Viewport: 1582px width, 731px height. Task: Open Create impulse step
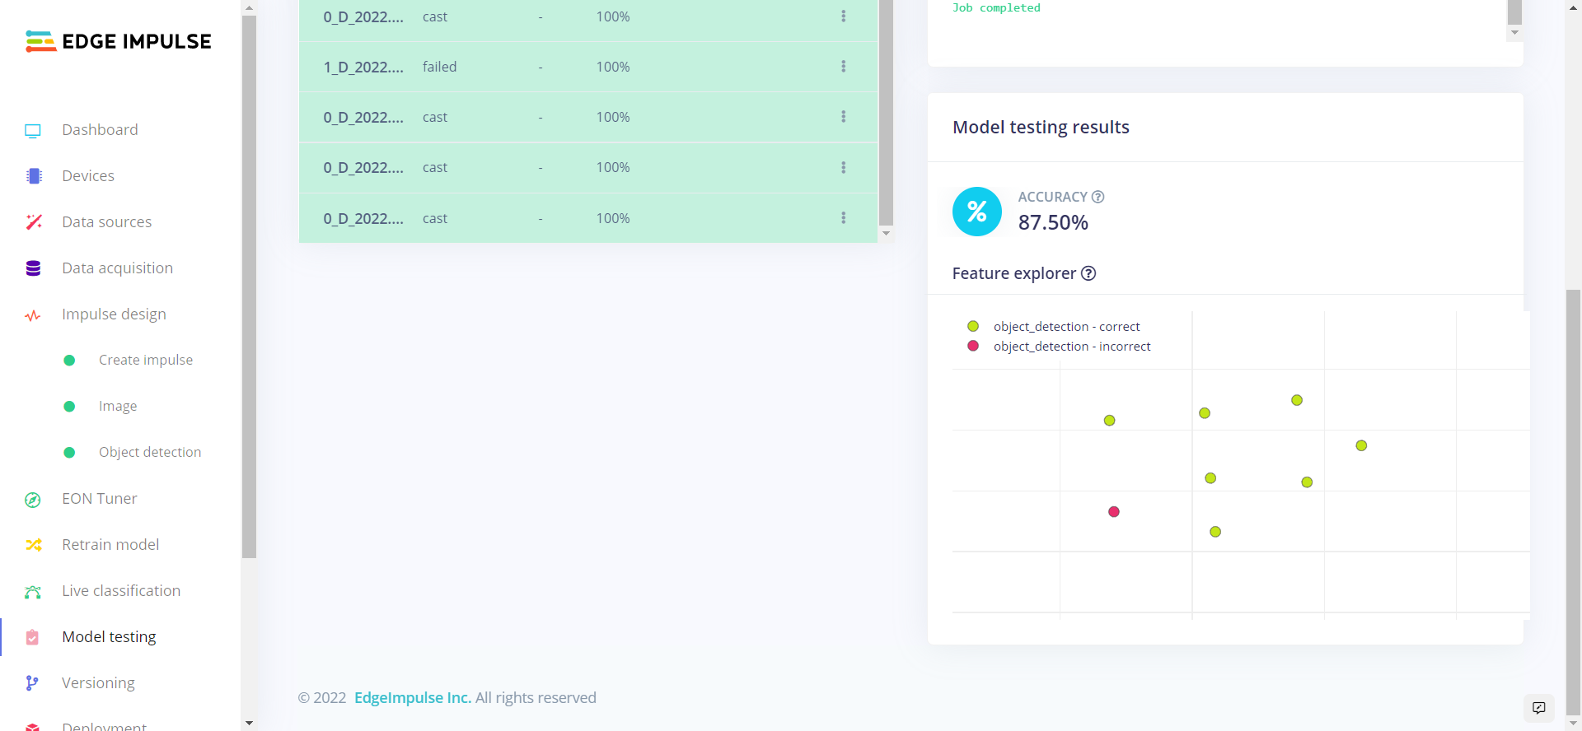146,361
